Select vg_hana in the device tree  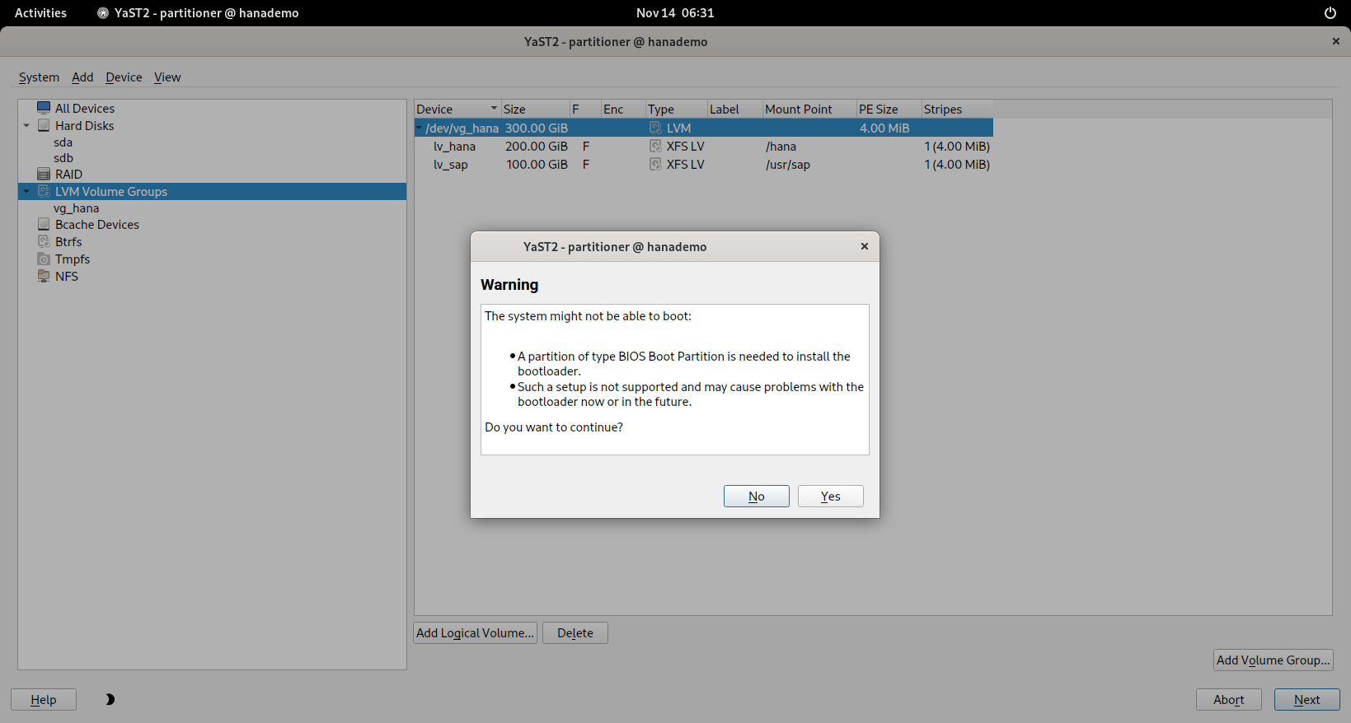click(x=77, y=208)
